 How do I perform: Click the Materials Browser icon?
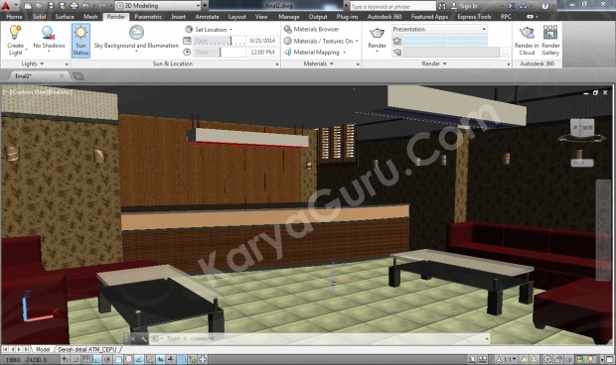[288, 30]
